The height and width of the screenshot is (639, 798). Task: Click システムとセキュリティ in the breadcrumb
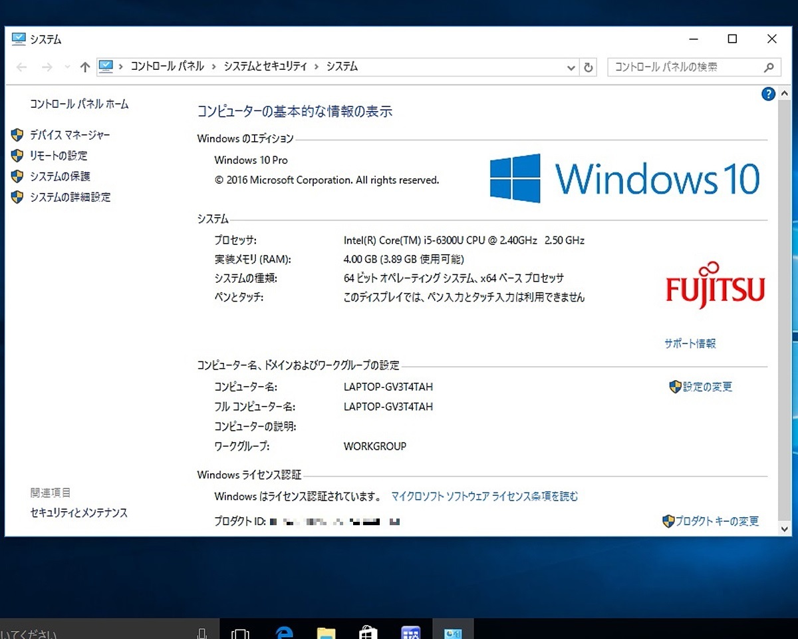click(265, 67)
